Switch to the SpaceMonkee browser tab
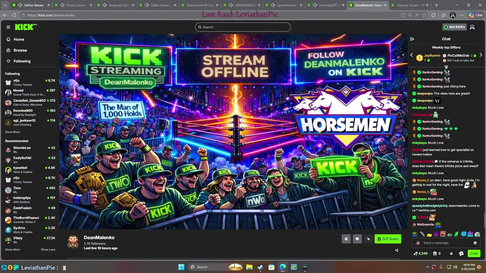This screenshot has width=486, height=273. click(284, 5)
